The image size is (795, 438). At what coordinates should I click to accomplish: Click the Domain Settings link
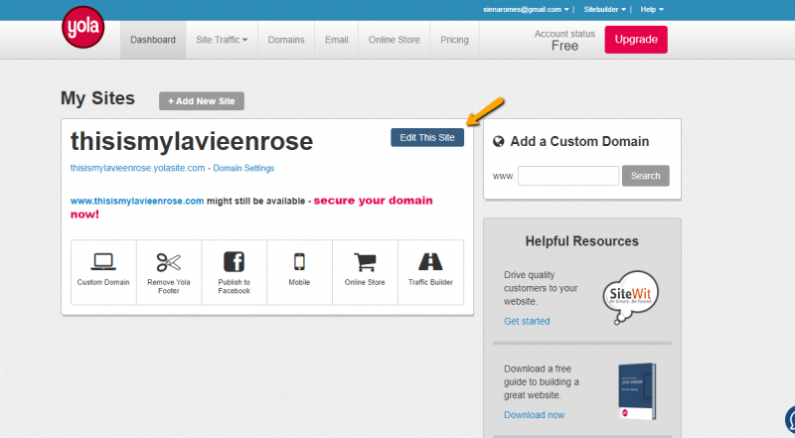(x=243, y=168)
